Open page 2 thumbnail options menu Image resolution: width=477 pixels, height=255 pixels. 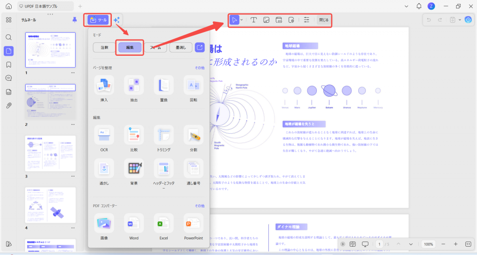pyautogui.click(x=73, y=124)
